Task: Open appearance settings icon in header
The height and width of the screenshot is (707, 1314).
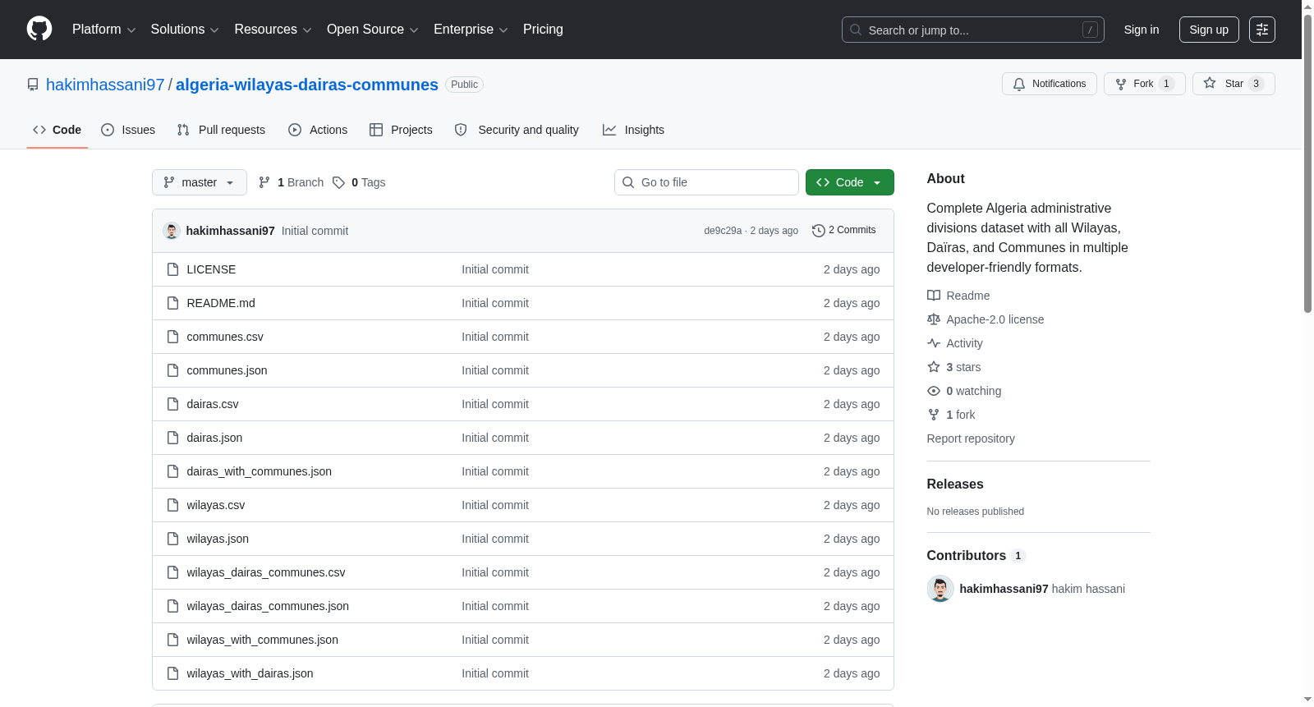Action: point(1262,30)
